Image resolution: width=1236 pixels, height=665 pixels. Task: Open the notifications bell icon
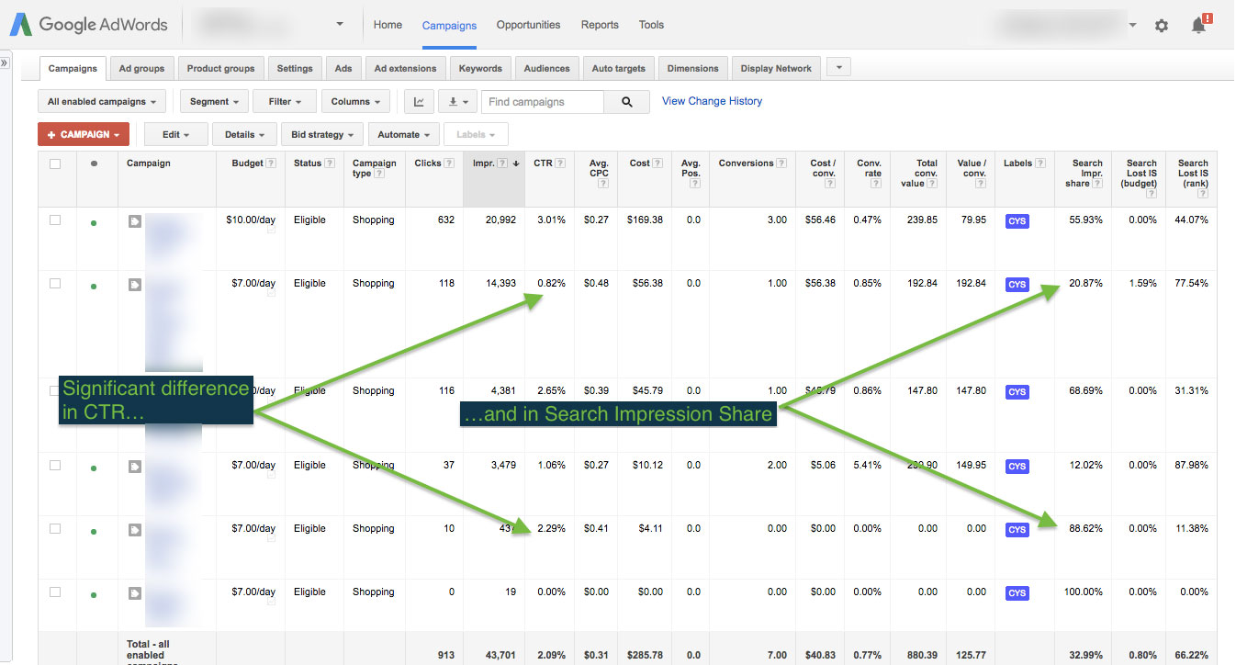pyautogui.click(x=1200, y=25)
